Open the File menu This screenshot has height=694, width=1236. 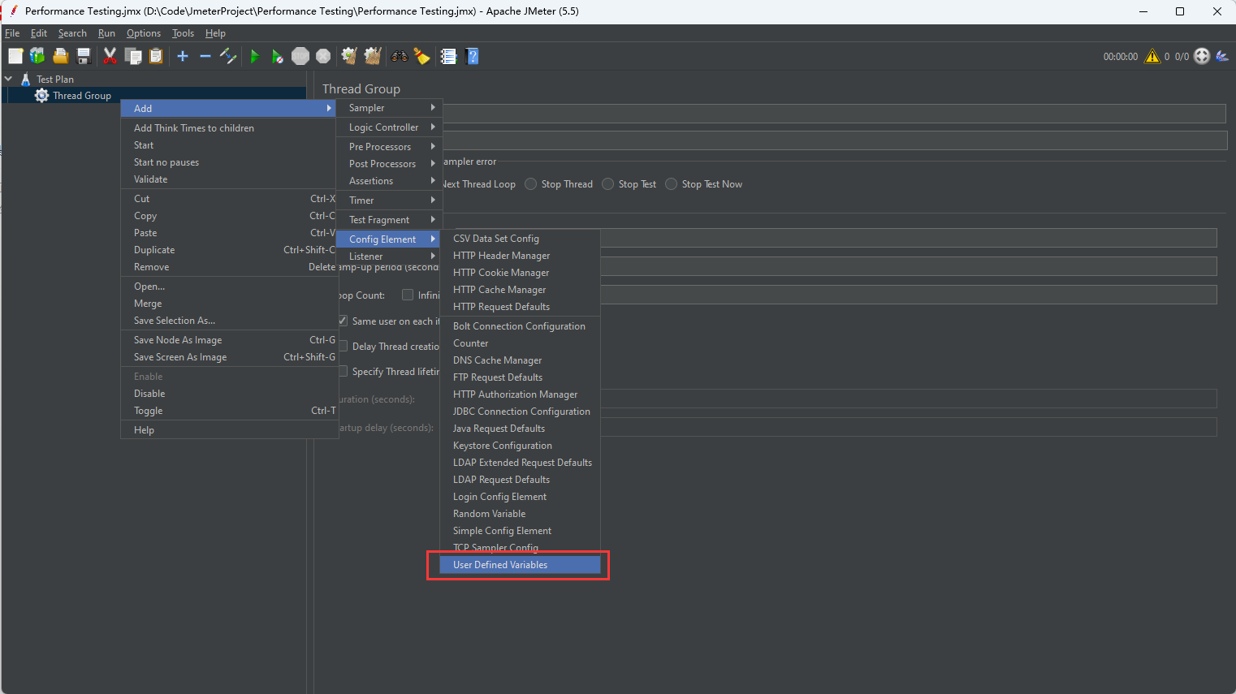pos(12,33)
